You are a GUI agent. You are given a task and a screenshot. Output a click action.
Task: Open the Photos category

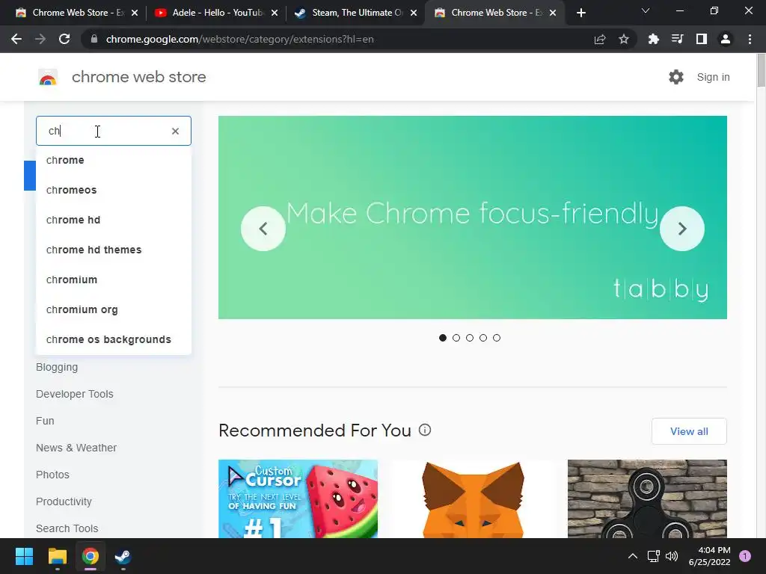pyautogui.click(x=52, y=475)
